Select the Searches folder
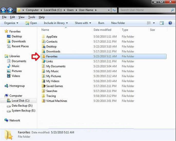The image size is (176, 141). [x=52, y=91]
